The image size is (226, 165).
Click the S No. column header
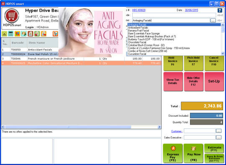6,42
